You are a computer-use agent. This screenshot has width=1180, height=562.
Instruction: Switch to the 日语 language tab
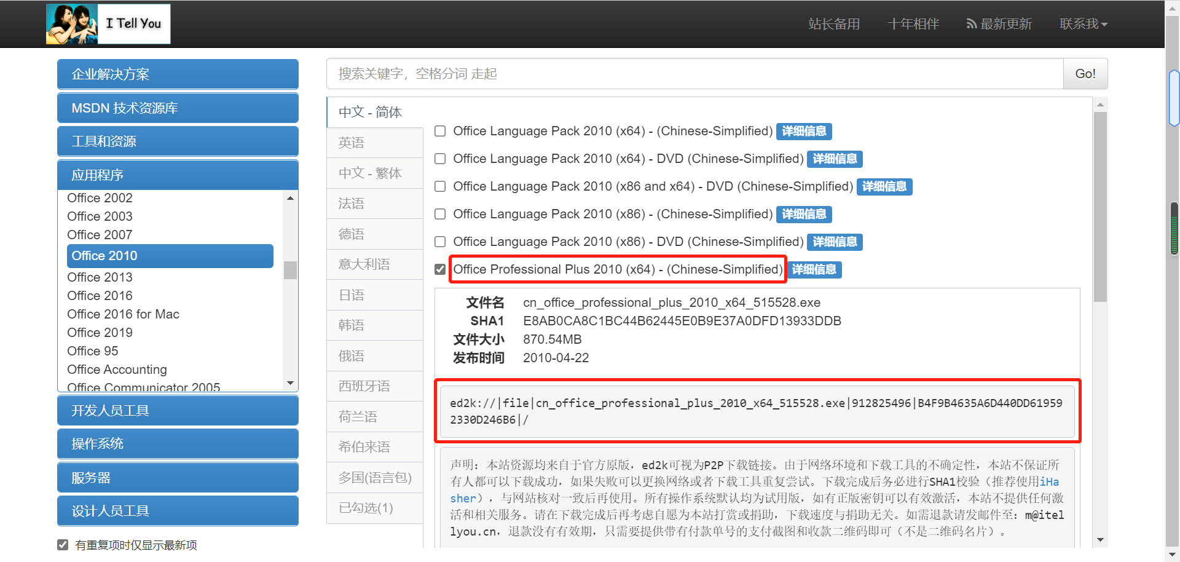375,295
